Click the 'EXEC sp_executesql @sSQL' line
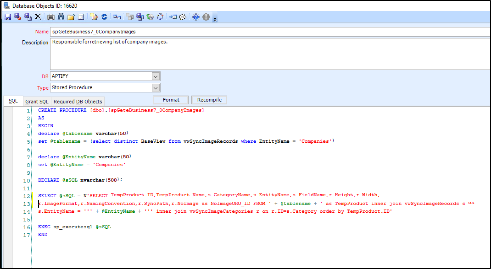Viewport: 491px width, 269px height. 74,227
